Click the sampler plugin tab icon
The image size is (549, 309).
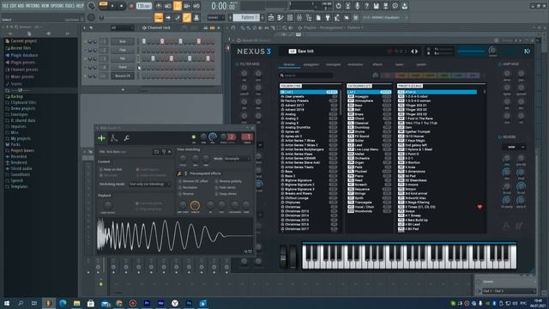point(101,138)
